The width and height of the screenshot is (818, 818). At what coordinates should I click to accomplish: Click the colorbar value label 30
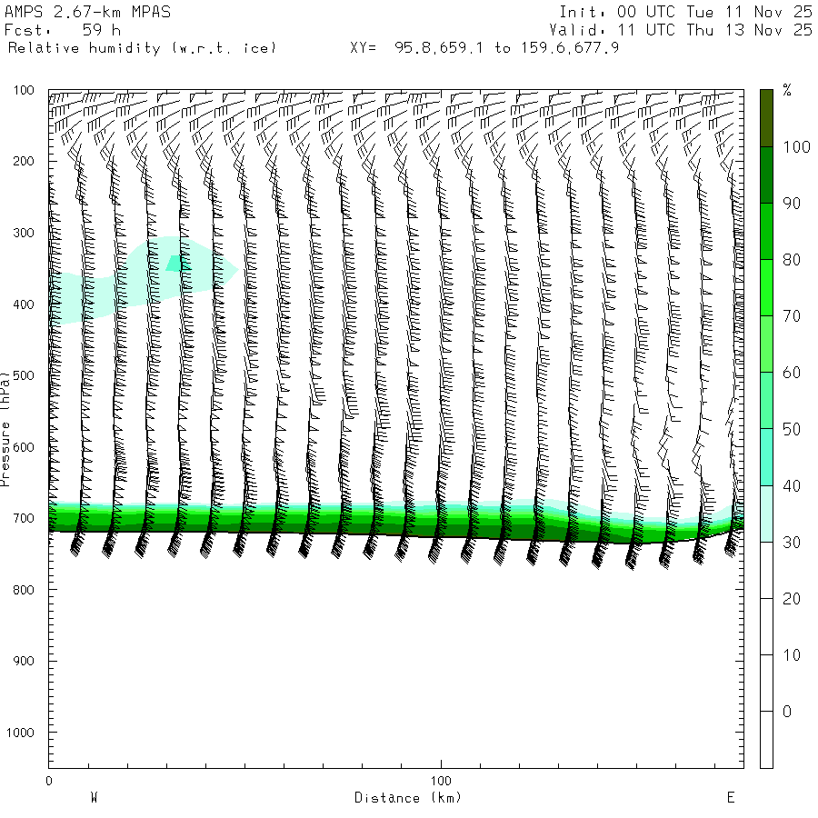point(792,542)
